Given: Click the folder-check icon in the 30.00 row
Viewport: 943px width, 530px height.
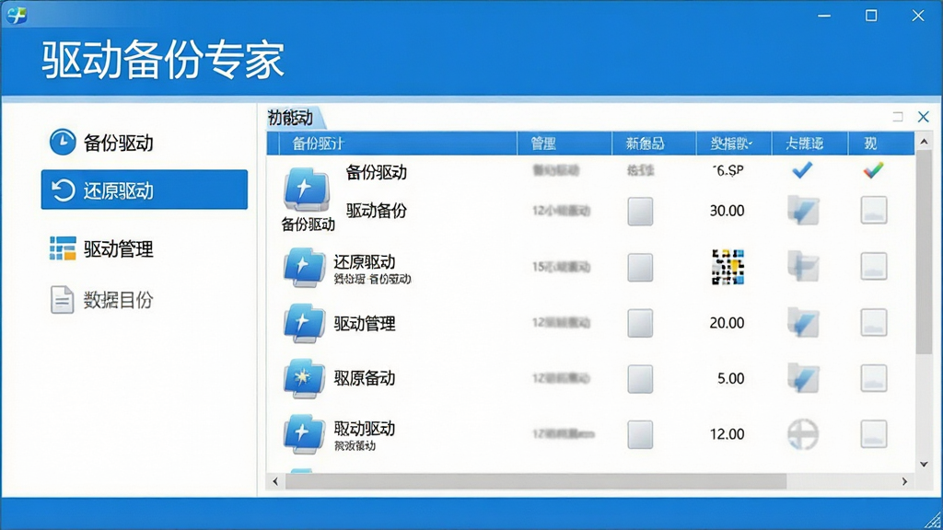Looking at the screenshot, I should [x=803, y=211].
